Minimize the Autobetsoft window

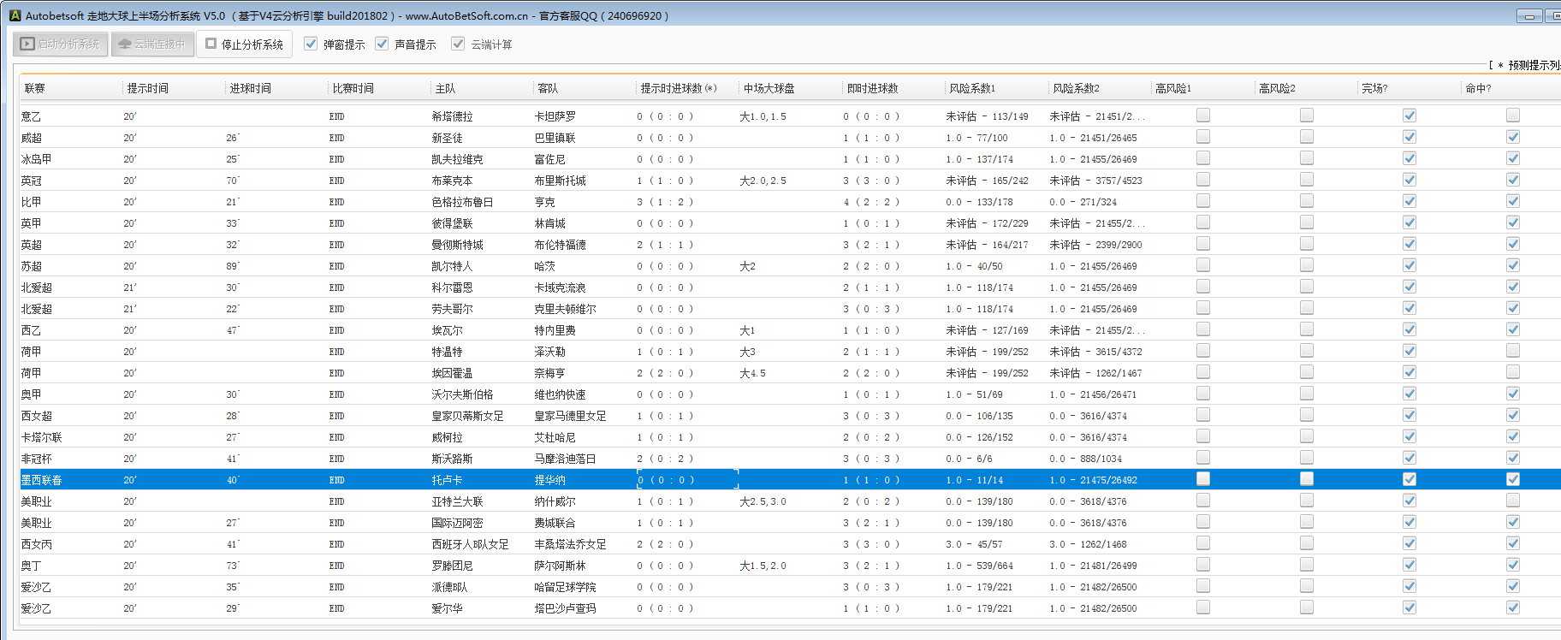pos(1528,15)
